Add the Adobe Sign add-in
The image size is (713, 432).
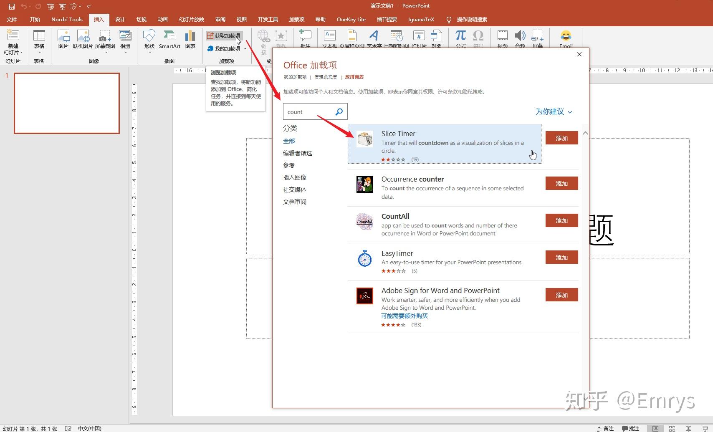coord(561,295)
